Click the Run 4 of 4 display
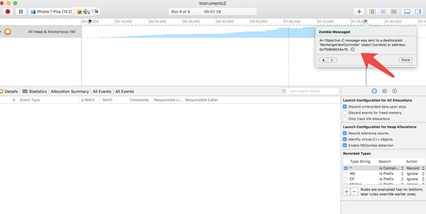The image size is (426, 214). [x=212, y=12]
